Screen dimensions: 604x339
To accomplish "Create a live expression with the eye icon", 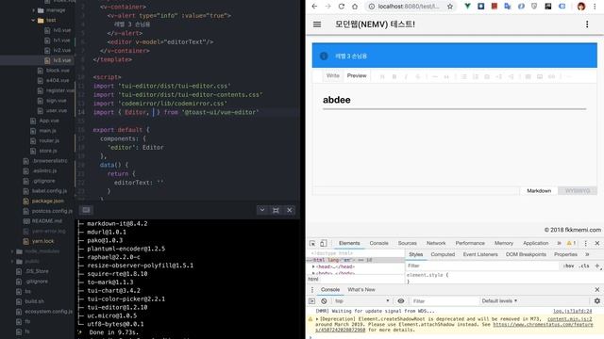I will tap(400, 301).
